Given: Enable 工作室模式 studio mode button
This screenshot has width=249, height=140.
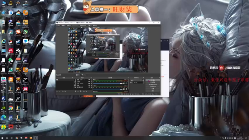Looking at the screenshot, I should [153, 86].
